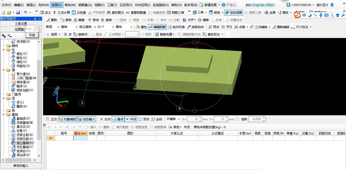Open the 文件(F) menu

click(6, 5)
